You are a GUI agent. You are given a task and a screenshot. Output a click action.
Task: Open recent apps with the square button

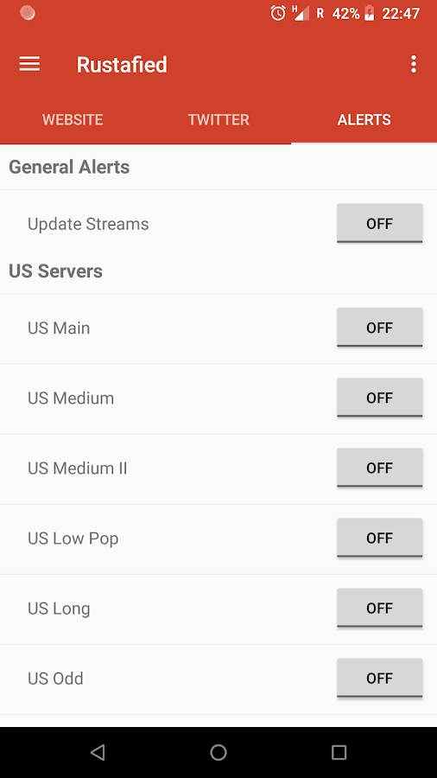click(339, 752)
